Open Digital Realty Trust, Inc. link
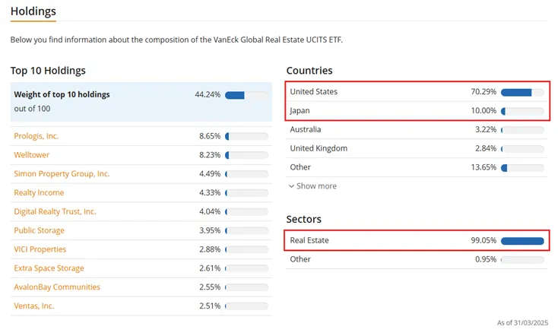 click(55, 211)
